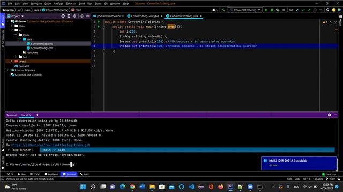Open Project panel settings gear
Image resolution: width=343 pixels, height=192 pixels.
82,16
